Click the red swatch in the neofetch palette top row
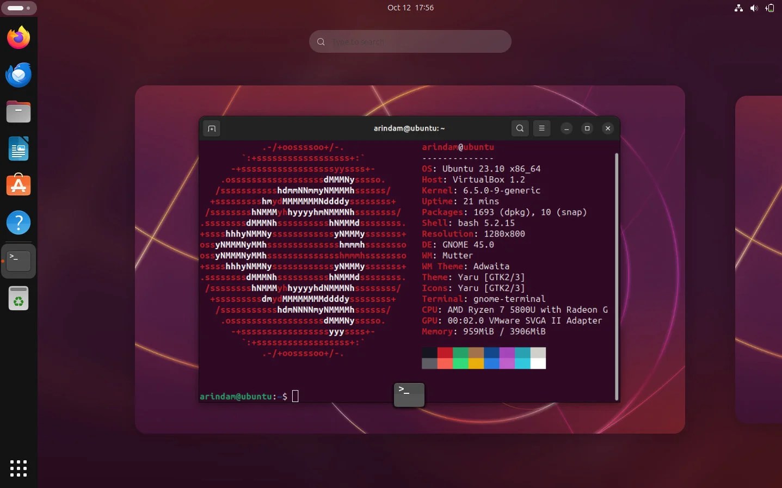The width and height of the screenshot is (782, 488). pos(445,353)
